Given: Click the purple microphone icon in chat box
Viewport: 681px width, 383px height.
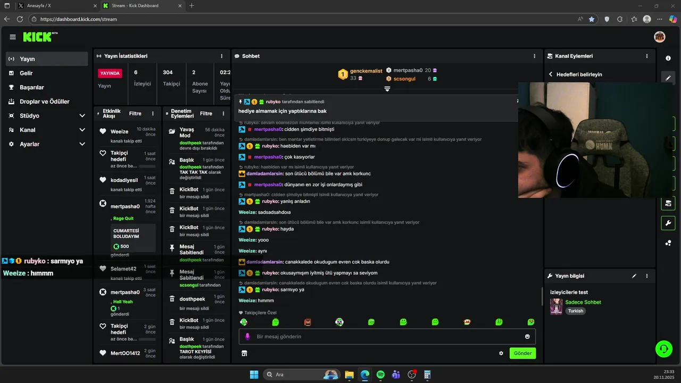Looking at the screenshot, I should click(247, 337).
